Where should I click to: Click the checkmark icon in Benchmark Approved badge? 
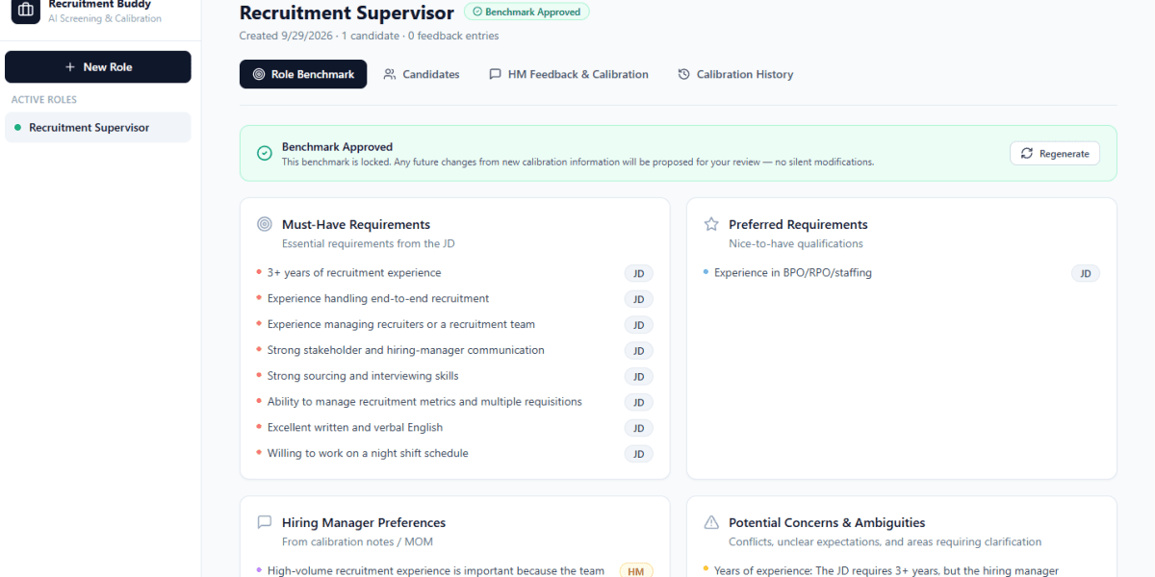point(477,13)
